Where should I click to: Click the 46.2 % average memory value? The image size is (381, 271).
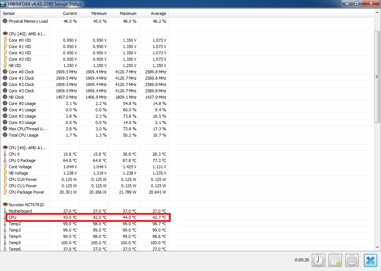[159, 21]
